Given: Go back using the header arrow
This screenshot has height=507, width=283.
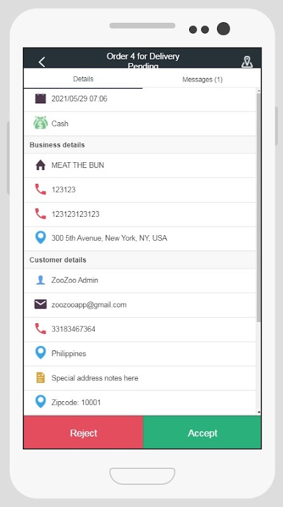Looking at the screenshot, I should coord(42,61).
